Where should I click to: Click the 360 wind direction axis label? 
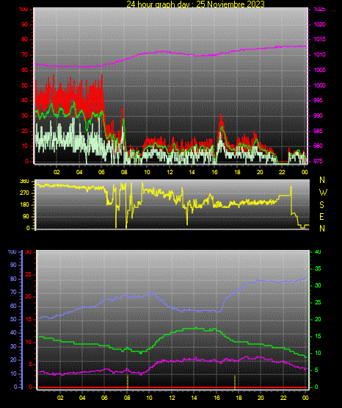pos(24,182)
